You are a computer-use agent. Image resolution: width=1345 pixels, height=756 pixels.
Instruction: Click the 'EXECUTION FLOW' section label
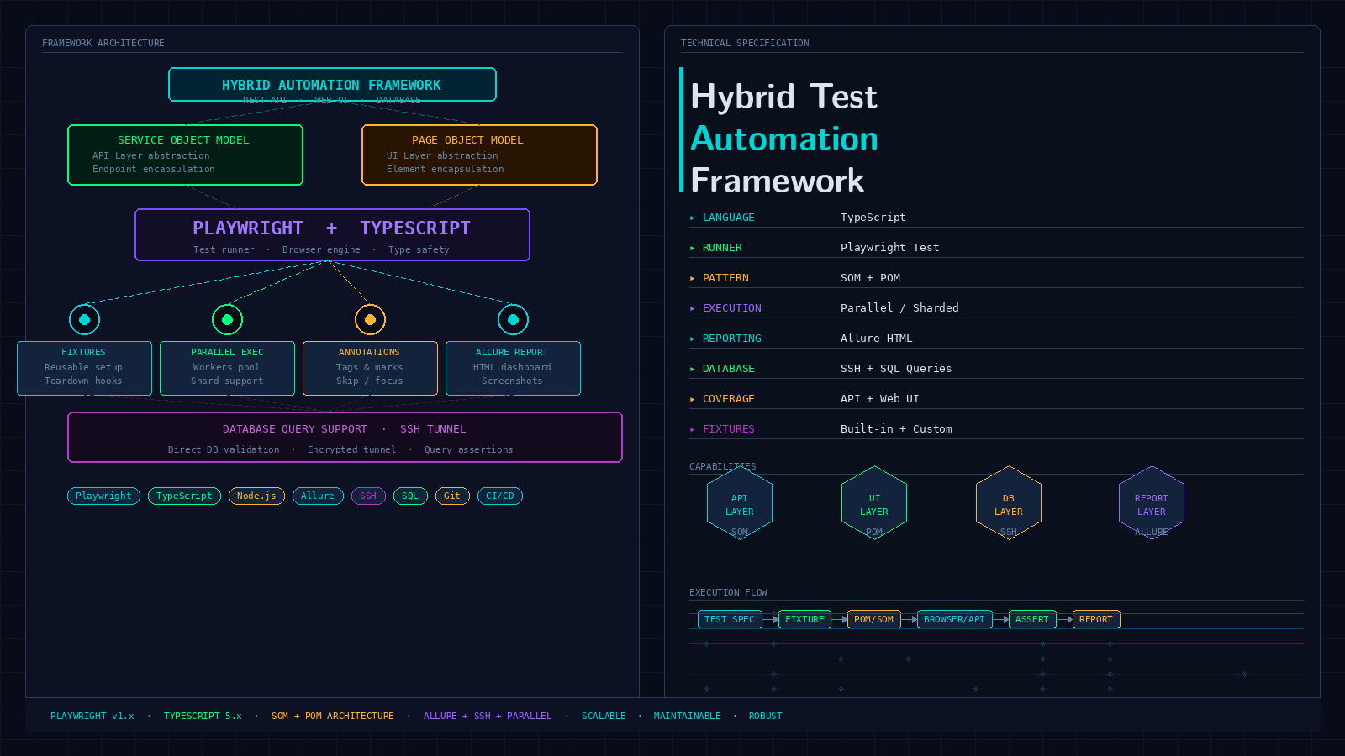coord(728,593)
